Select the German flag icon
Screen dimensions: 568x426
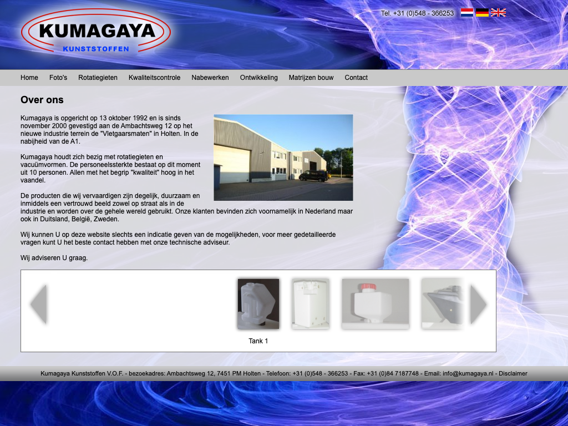[x=482, y=13]
